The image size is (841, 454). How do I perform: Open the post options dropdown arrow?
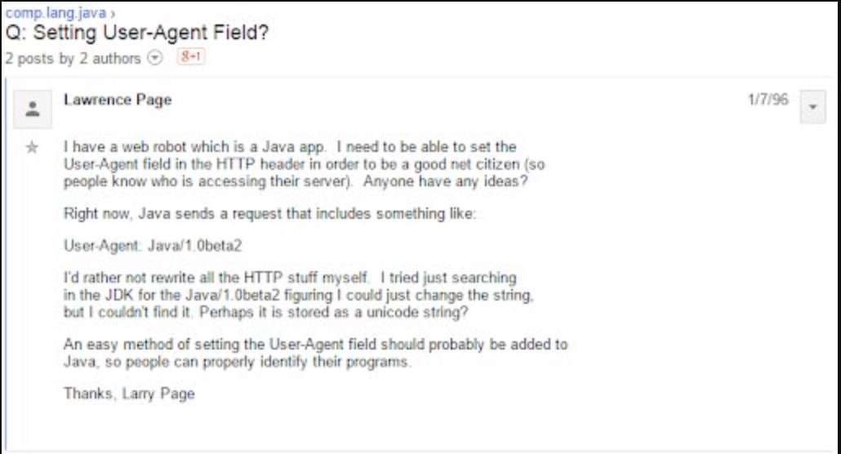[812, 107]
